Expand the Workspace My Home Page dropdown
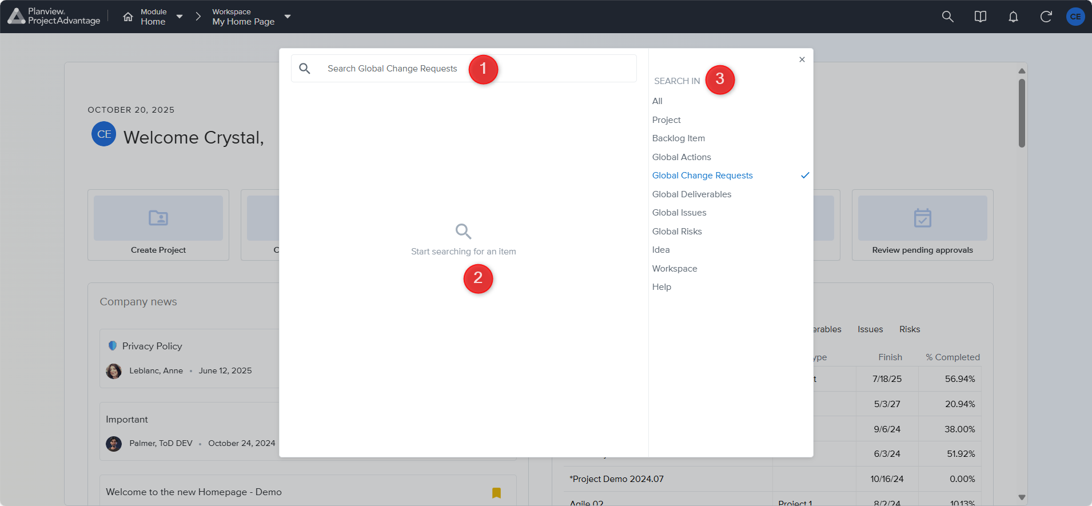Viewport: 1092px width, 506px height. [x=288, y=17]
